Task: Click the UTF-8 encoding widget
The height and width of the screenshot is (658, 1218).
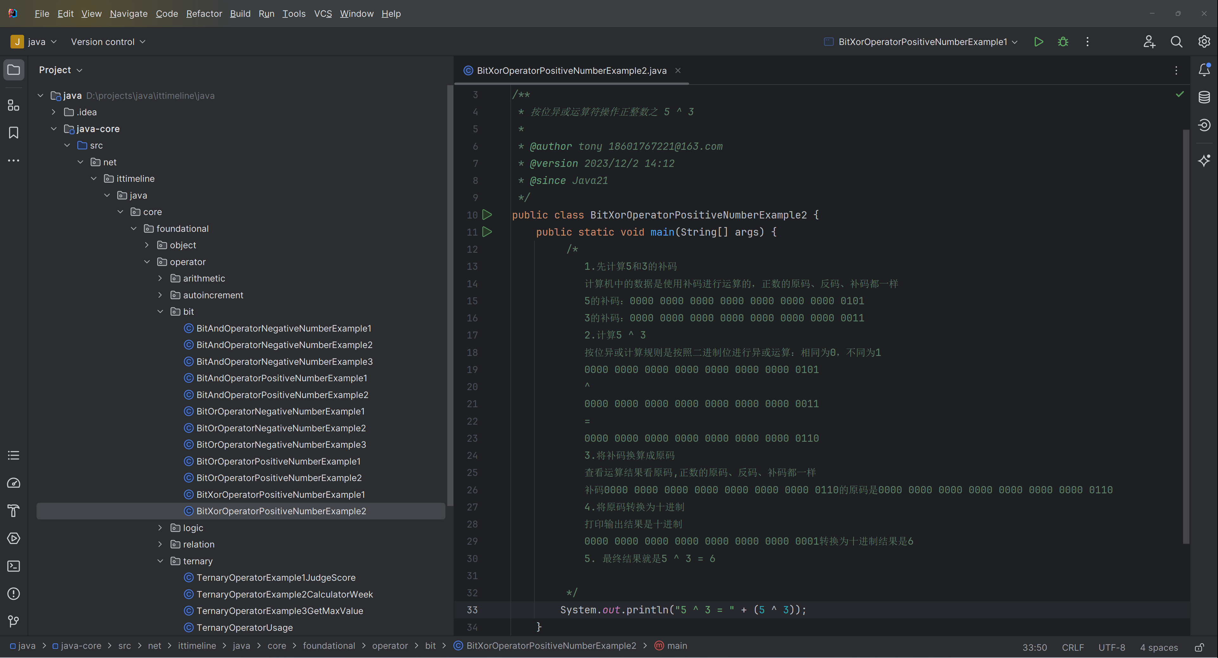Action: pyautogui.click(x=1111, y=647)
